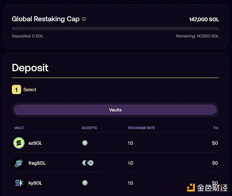This screenshot has height=196, width=232.
Task: Open the ezSOL vault name
Action: [x=35, y=143]
